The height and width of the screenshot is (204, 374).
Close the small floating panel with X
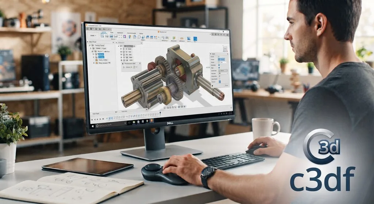(x=140, y=63)
